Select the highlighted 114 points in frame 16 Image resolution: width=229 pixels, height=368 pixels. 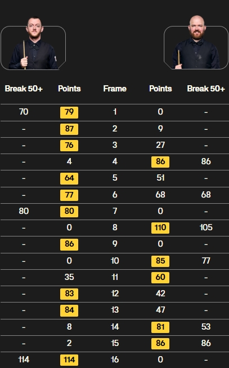point(69,360)
